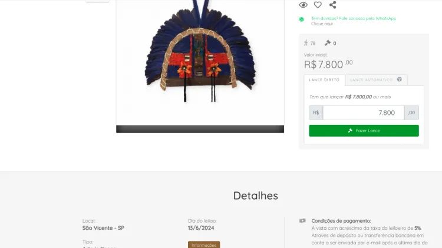
Task: Click the Detalhes section heading
Action: 255,196
